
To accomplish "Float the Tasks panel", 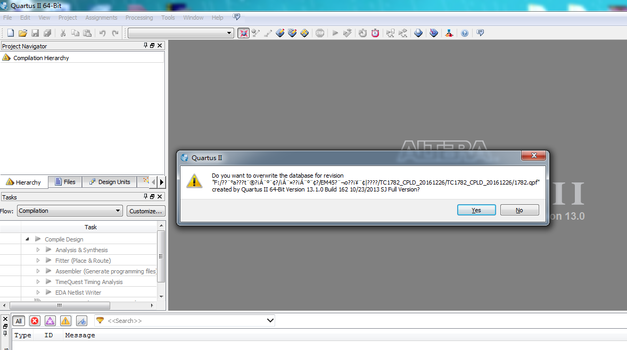I will tap(152, 197).
